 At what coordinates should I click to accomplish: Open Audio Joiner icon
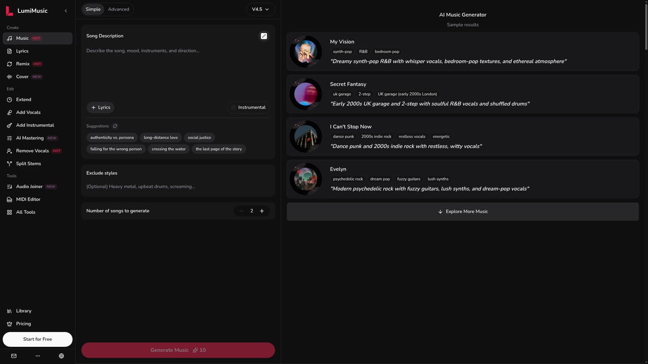[x=10, y=187]
